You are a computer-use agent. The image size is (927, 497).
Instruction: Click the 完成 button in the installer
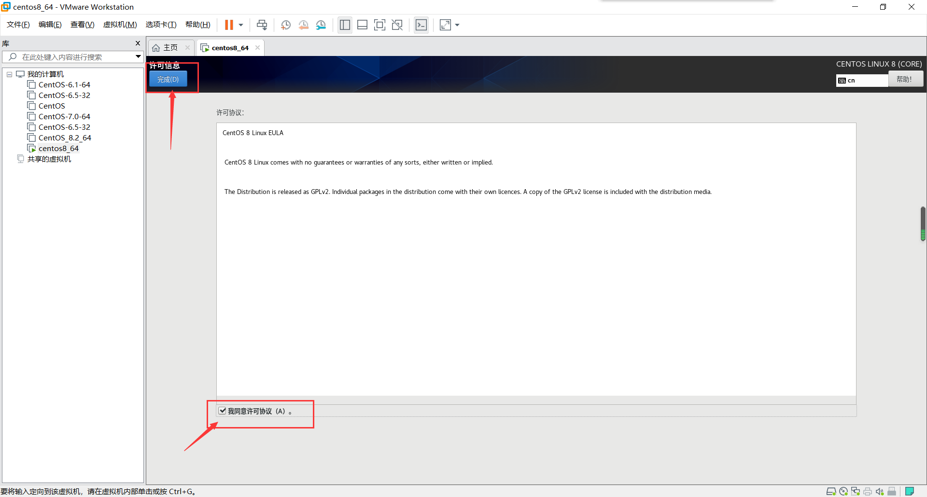(168, 79)
